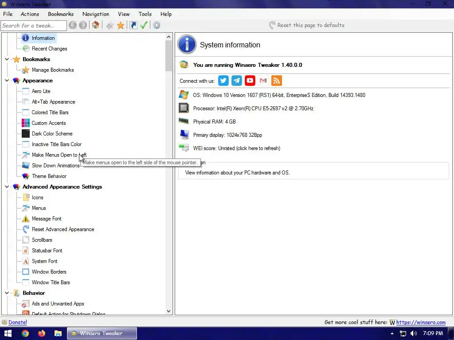Click the Recent Changes icon

click(x=26, y=49)
